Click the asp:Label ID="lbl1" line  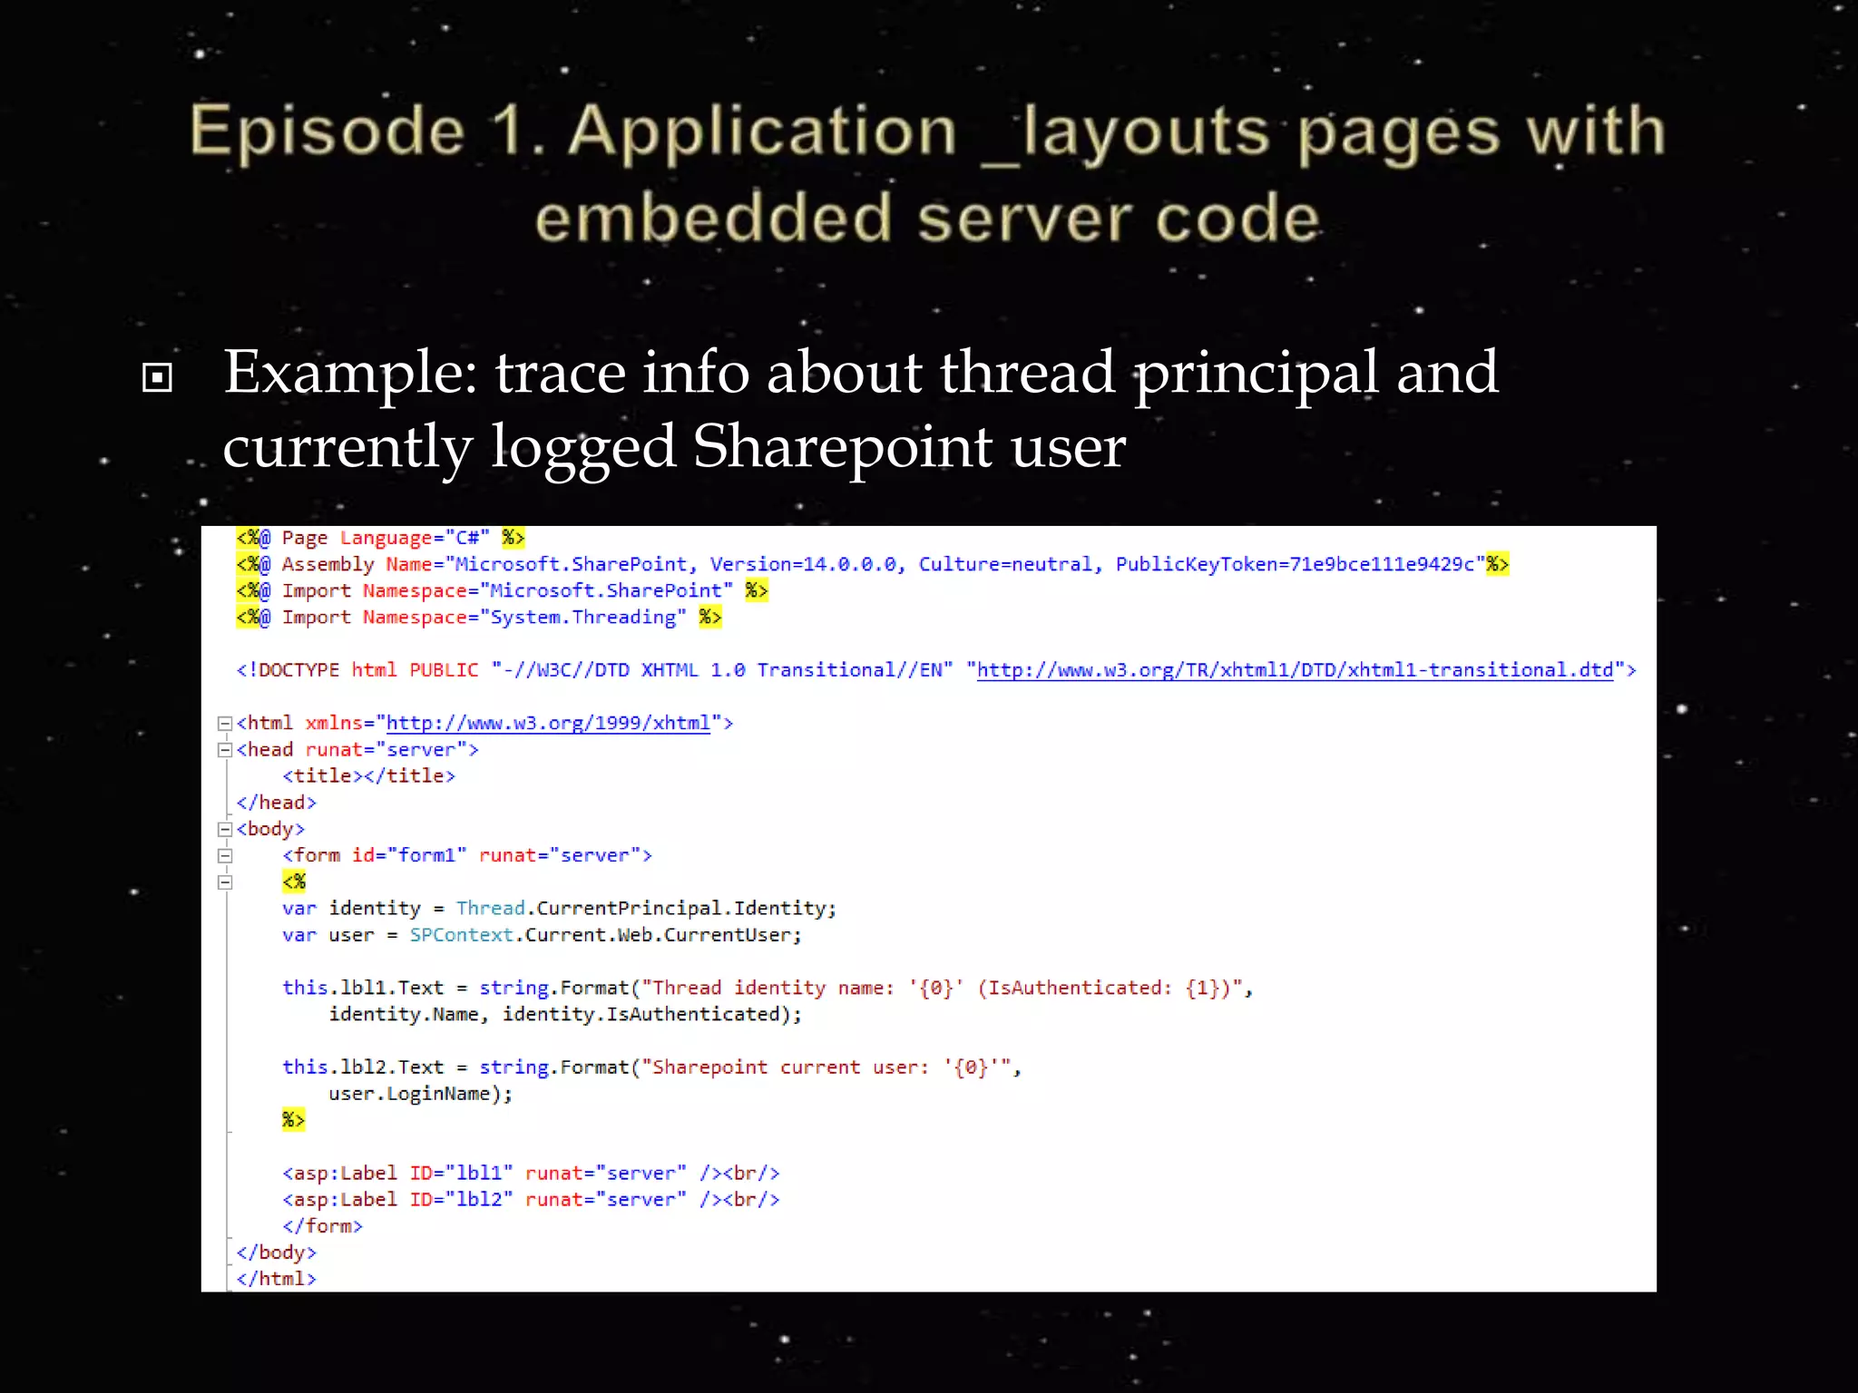click(531, 1174)
